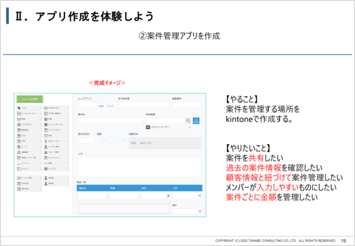Click the クリア link beside lookup field
This screenshot has height=246, width=355.
point(110,106)
